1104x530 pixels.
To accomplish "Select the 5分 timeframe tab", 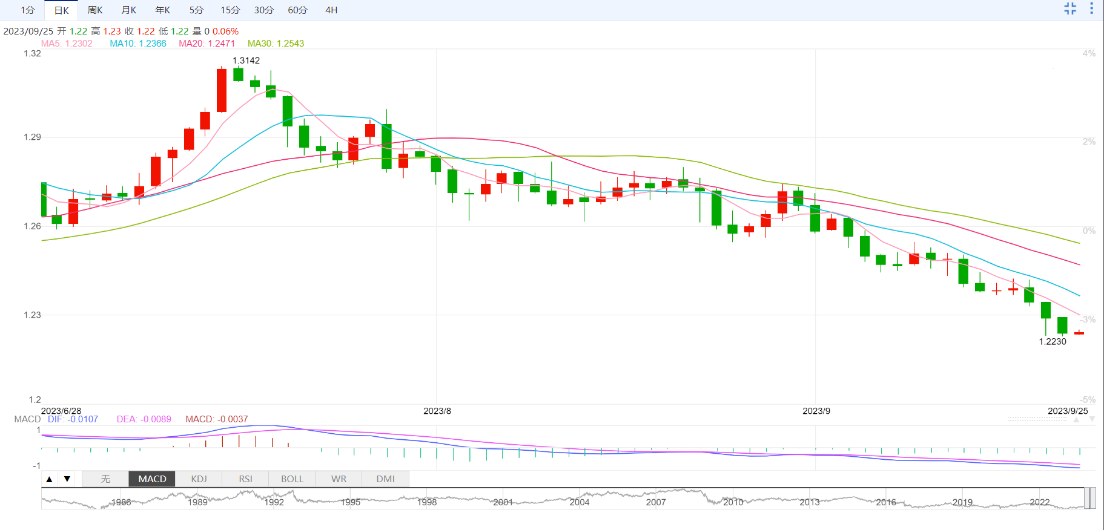I will [196, 10].
